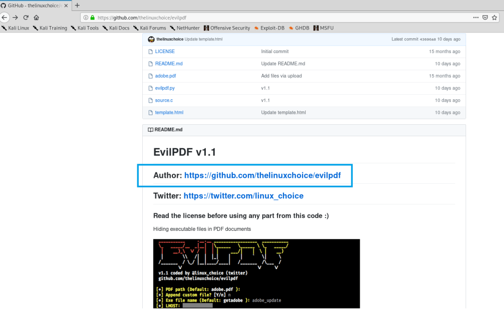Follow the github.com/thelinuxchoice/evilpdf author link
Image resolution: width=504 pixels, height=310 pixels.
click(263, 175)
